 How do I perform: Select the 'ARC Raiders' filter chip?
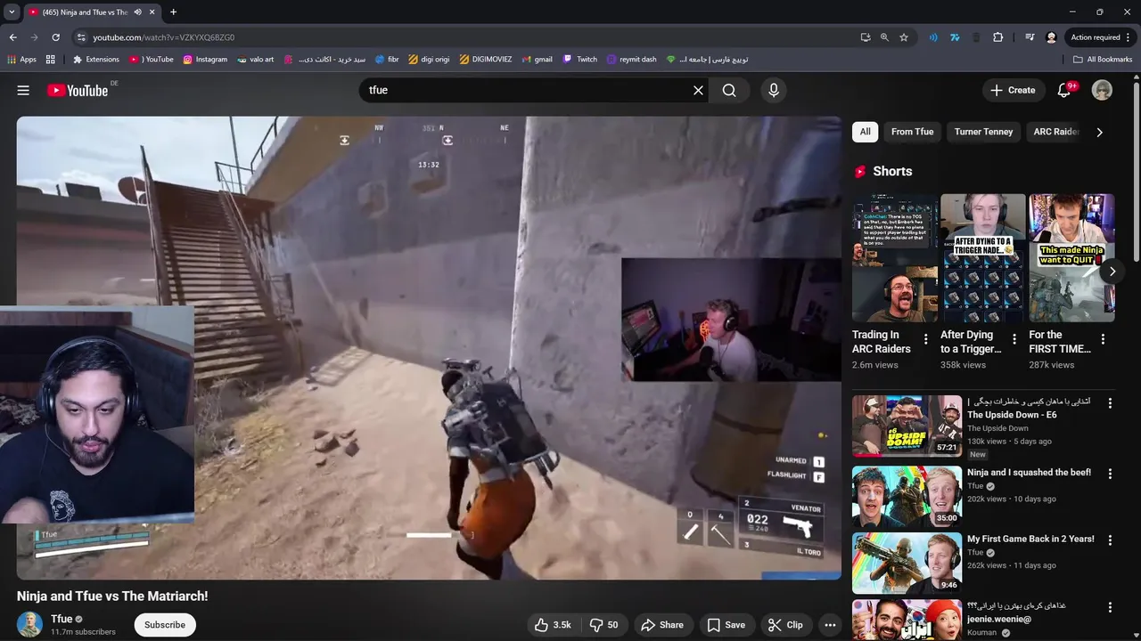1055,132
